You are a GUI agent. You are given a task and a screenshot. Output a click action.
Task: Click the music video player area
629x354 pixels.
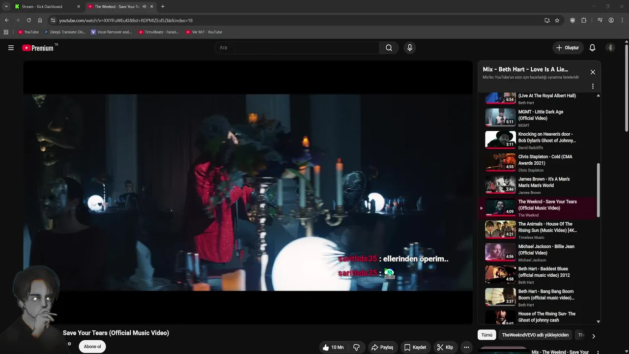point(248,192)
